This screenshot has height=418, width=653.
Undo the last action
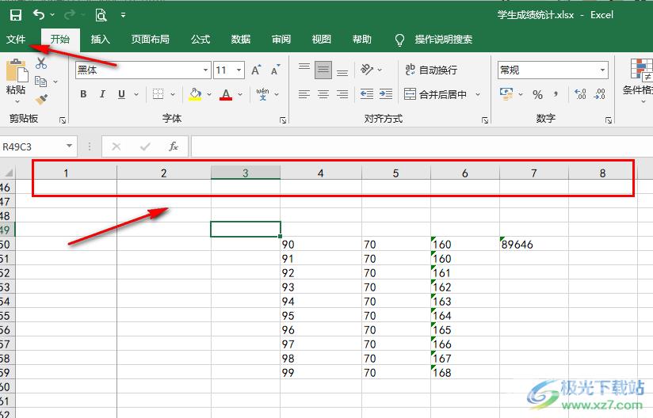click(x=39, y=15)
